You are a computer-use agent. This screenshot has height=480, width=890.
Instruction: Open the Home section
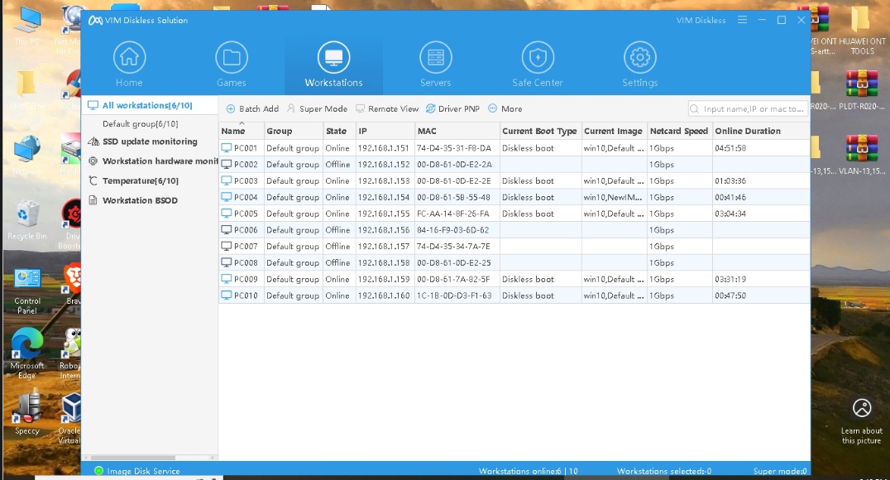[x=128, y=65]
